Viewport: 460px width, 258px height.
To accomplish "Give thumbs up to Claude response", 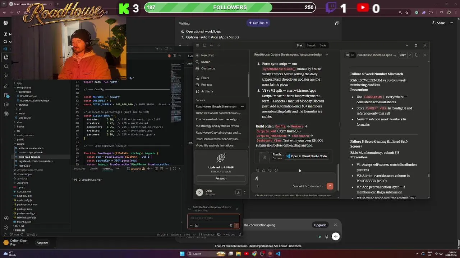I will pyautogui.click(x=263, y=171).
